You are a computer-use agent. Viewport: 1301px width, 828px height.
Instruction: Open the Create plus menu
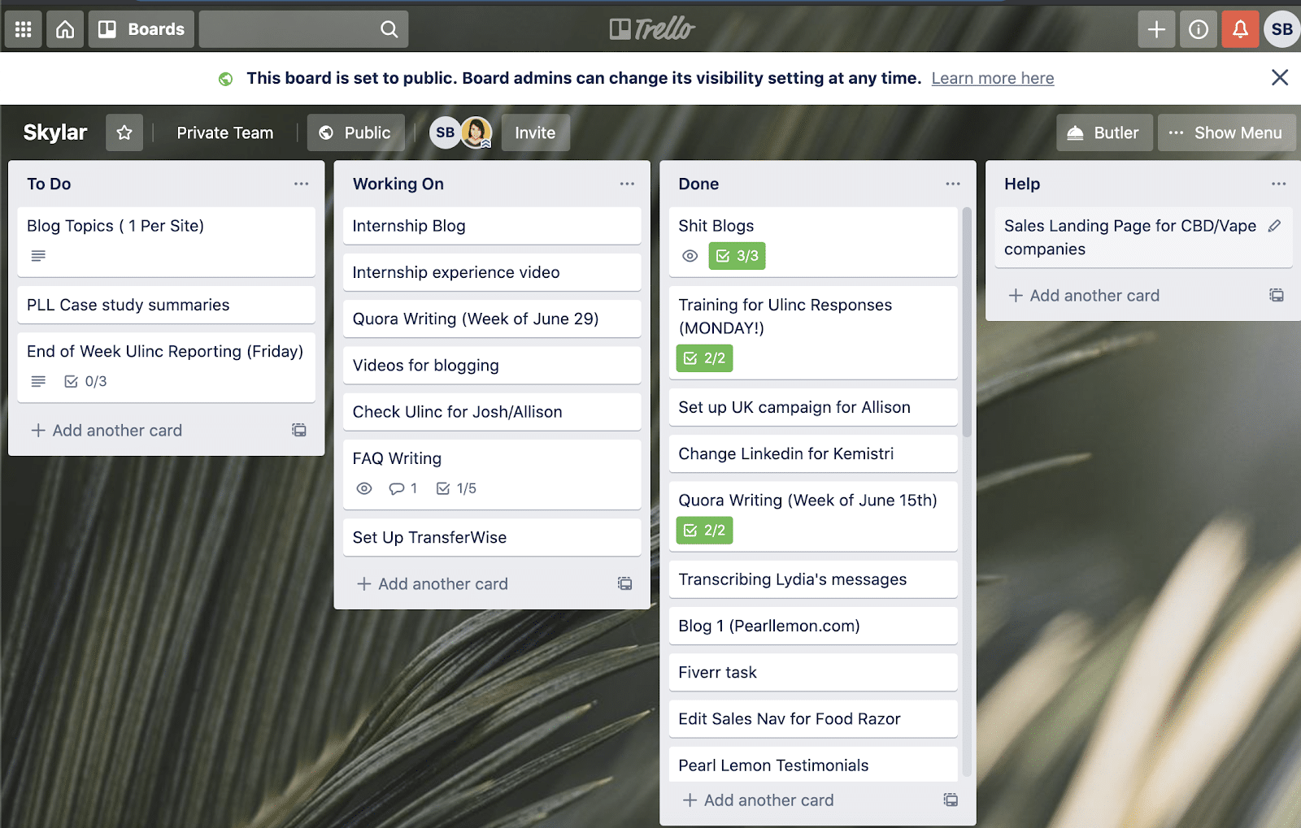coord(1156,29)
